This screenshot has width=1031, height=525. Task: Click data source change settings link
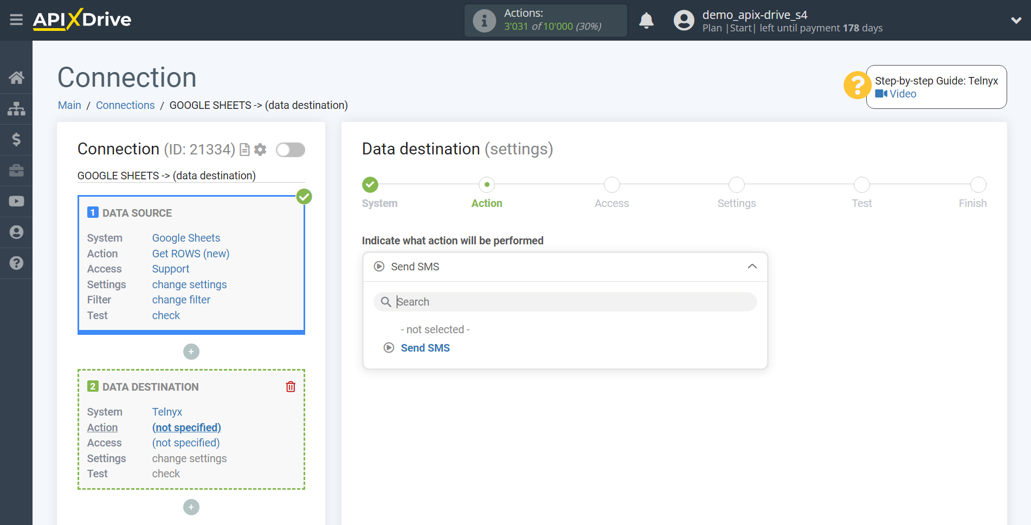click(189, 284)
